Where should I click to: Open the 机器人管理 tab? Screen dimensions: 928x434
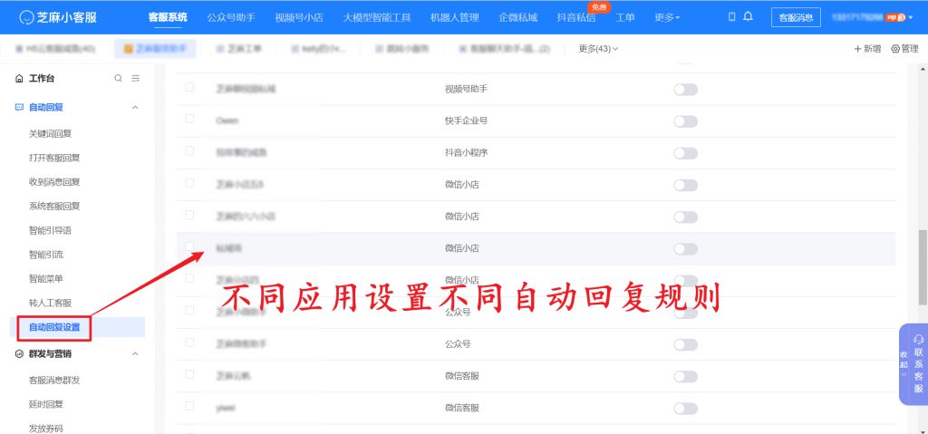(x=455, y=18)
